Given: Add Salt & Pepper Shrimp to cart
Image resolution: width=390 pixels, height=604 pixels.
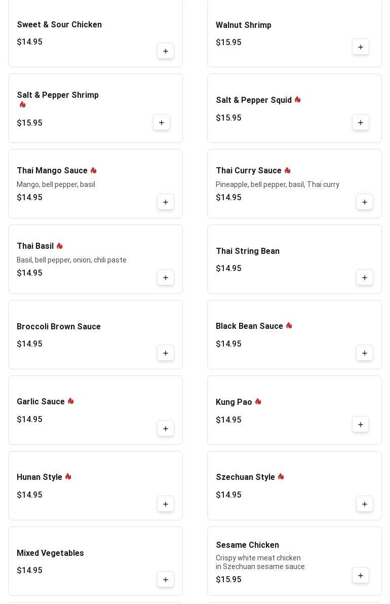Looking at the screenshot, I should [162, 123].
